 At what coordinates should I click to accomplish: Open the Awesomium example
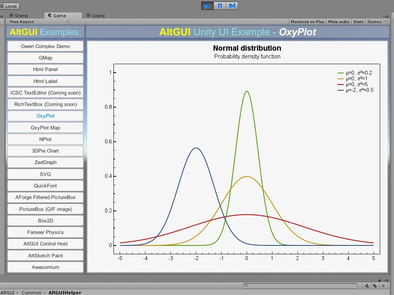(45, 267)
